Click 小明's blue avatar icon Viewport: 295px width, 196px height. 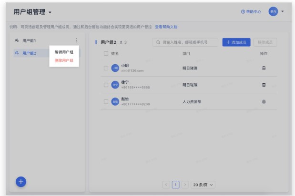(x=115, y=68)
